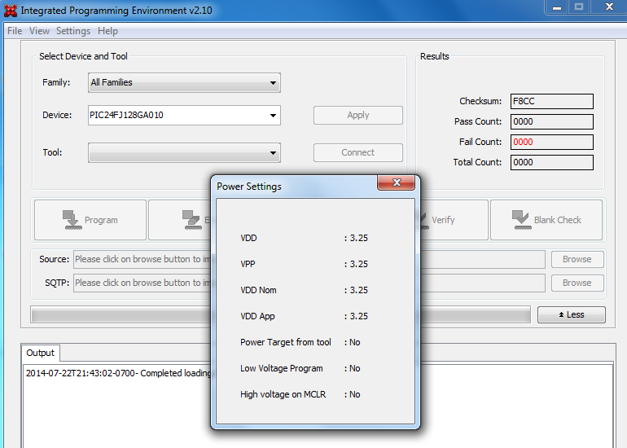Viewport: 627px width, 448px height.
Task: Click the Blank Check button
Action: pos(546,220)
